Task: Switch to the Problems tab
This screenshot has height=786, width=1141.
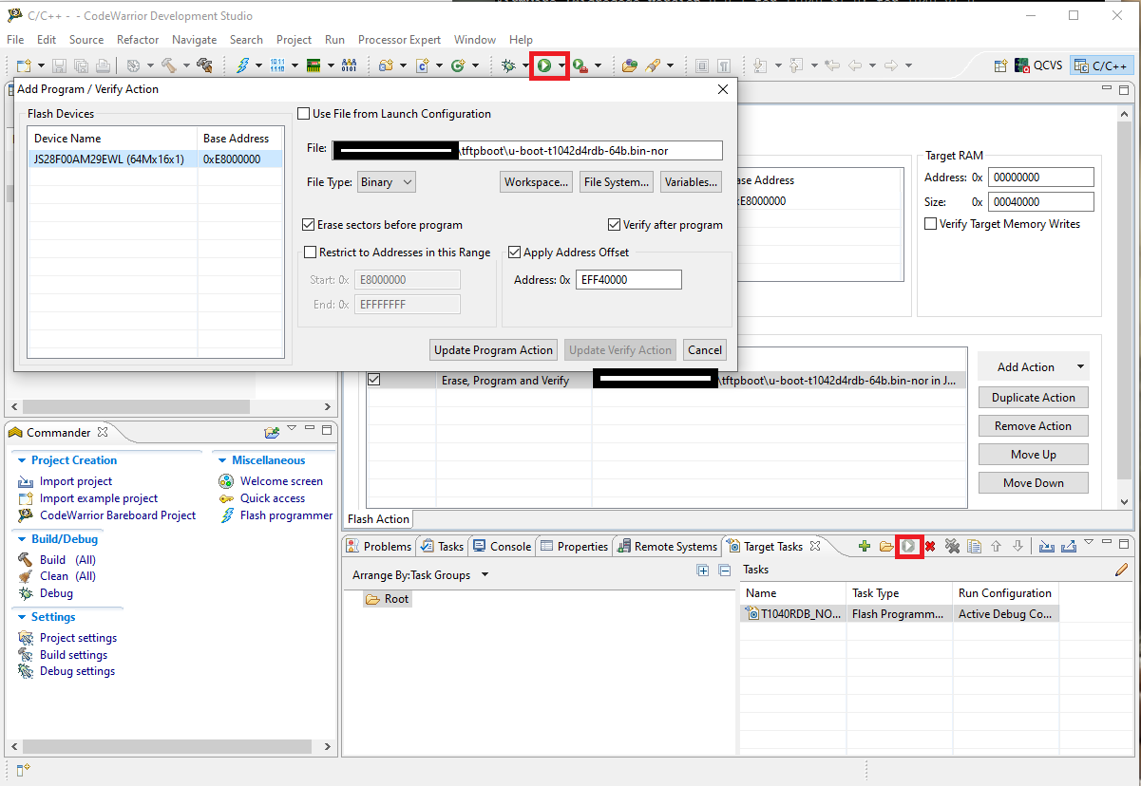Action: (379, 547)
